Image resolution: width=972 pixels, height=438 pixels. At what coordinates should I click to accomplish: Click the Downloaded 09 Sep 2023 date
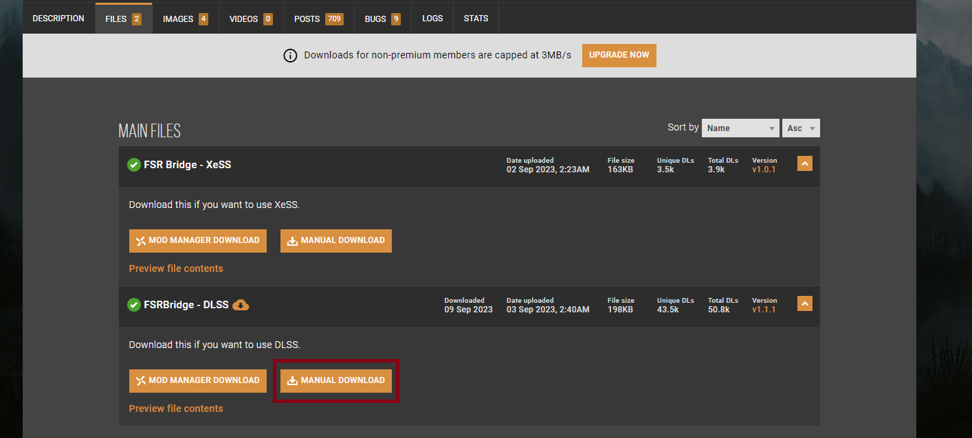tap(468, 310)
